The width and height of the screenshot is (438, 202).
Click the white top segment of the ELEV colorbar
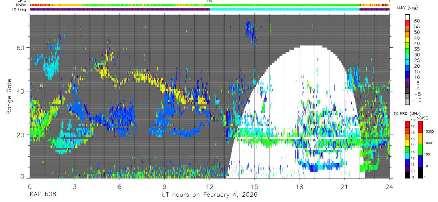pos(407,17)
